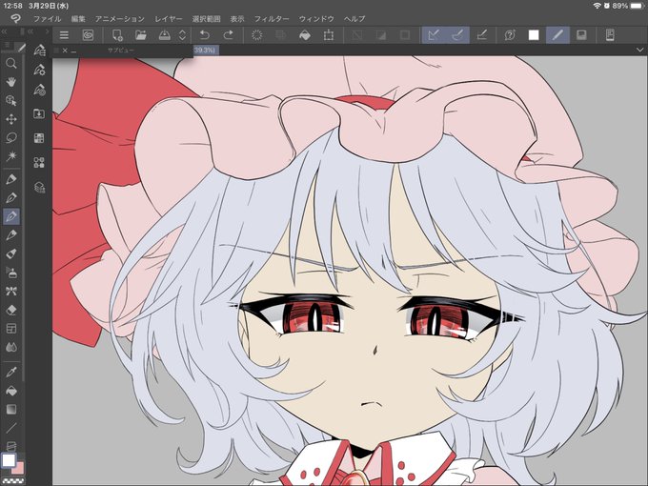Select the Operation object tool
Screen dimensions: 648x486
11,100
